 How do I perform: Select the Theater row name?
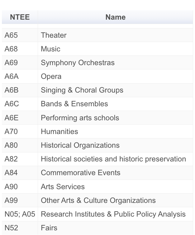click(54, 35)
